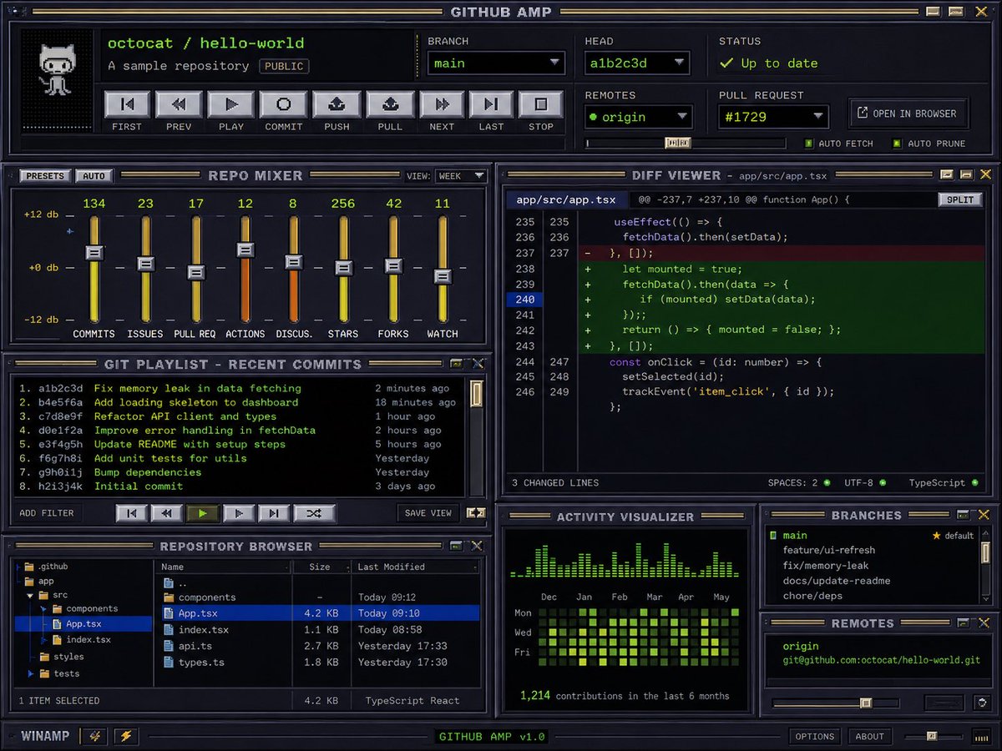Viewport: 1002px width, 751px height.
Task: Click the OPEN IN BROWSER button
Action: coord(908,113)
